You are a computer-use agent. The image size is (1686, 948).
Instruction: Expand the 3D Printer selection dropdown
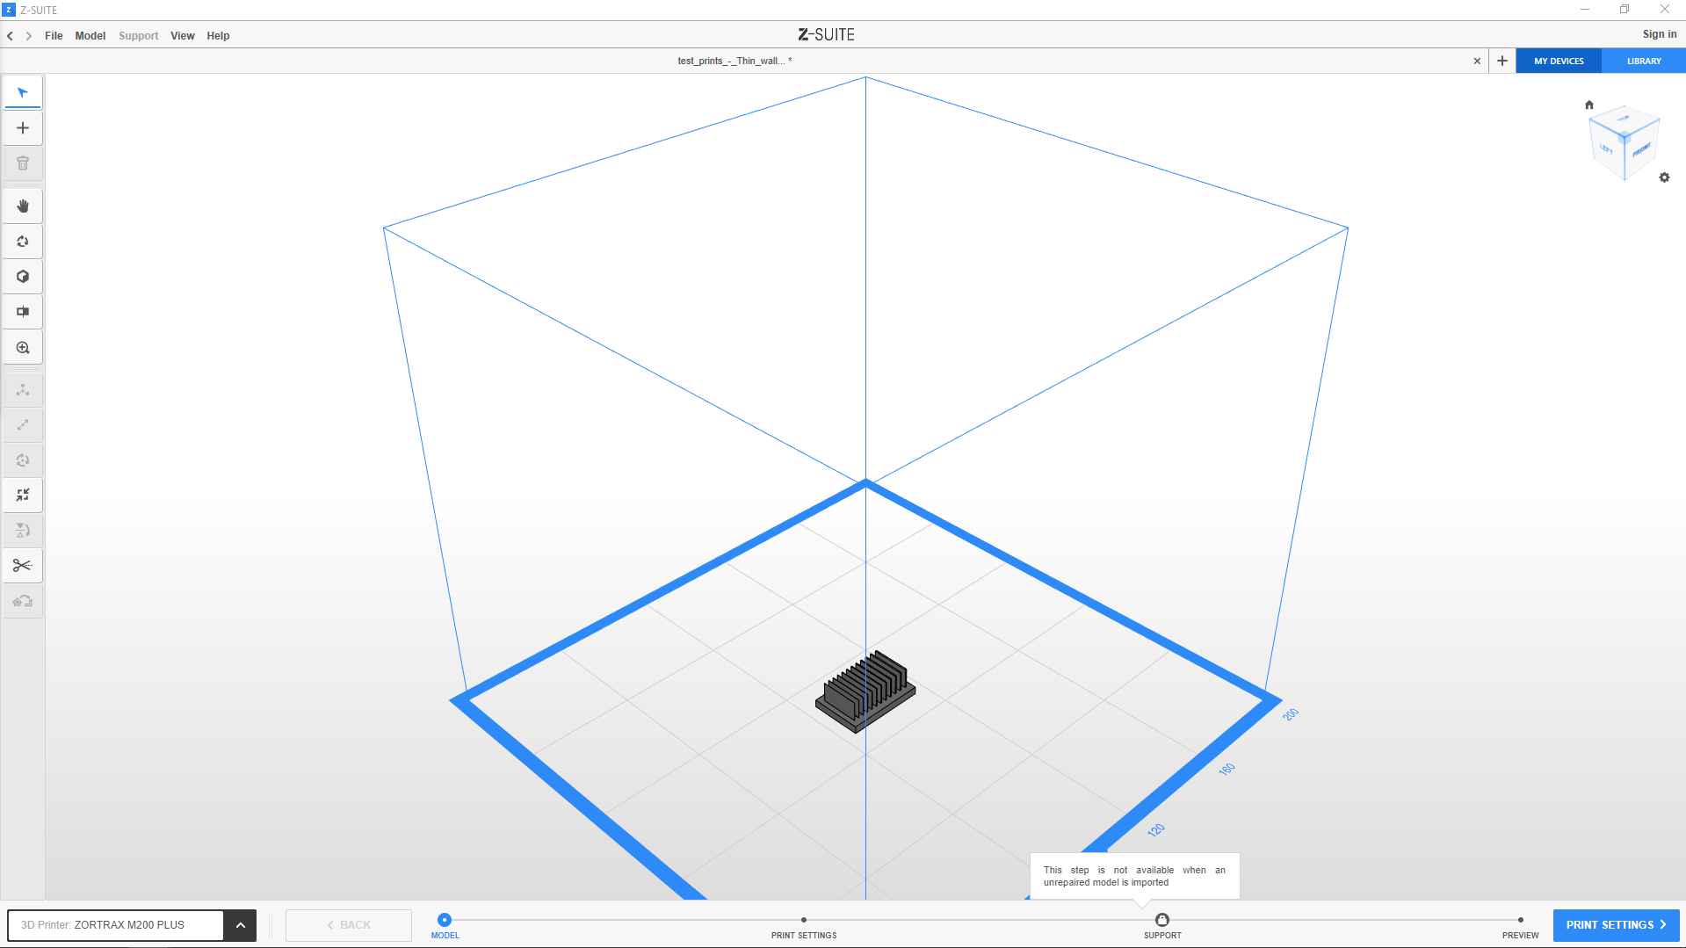point(240,925)
